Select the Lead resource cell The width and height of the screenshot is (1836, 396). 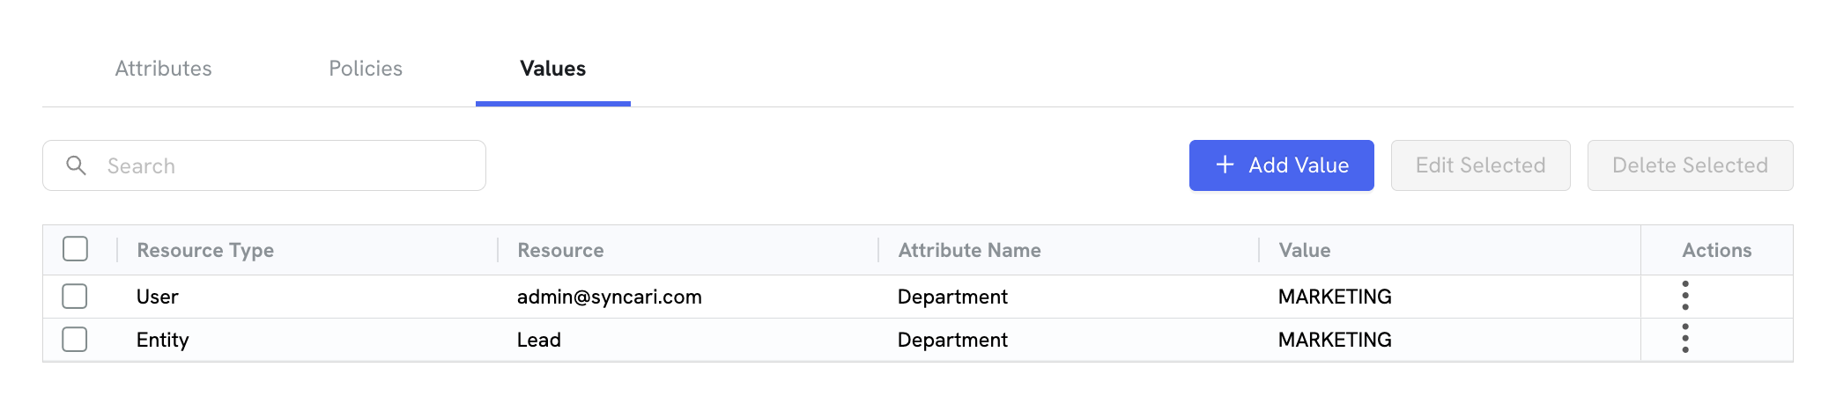tap(539, 340)
